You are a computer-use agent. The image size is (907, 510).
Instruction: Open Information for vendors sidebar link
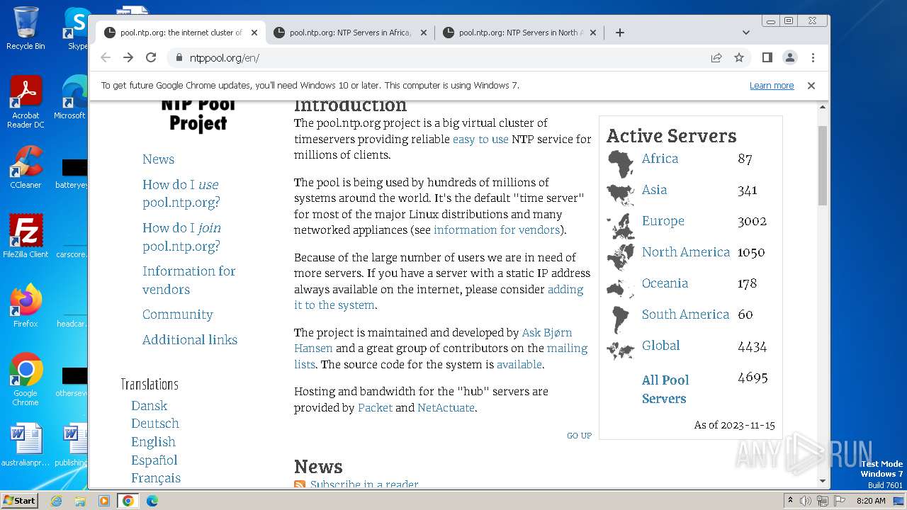click(x=188, y=280)
